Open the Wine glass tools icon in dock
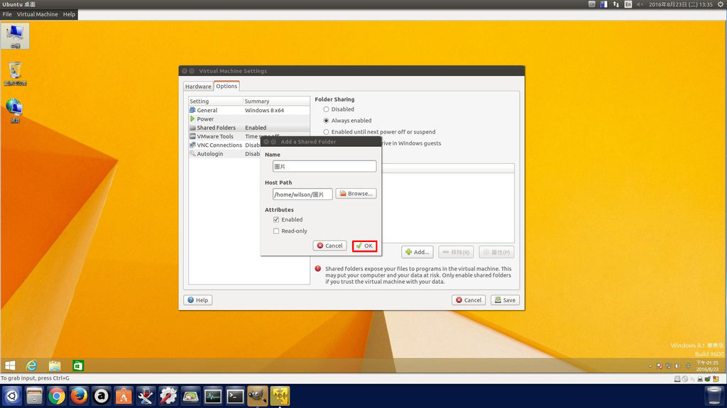 coord(146,396)
